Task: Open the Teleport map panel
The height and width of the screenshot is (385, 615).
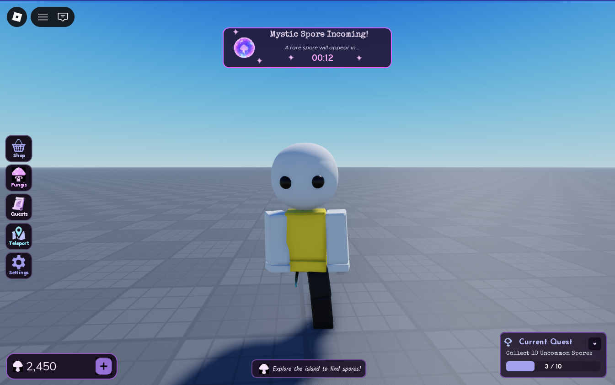Action: [19, 236]
